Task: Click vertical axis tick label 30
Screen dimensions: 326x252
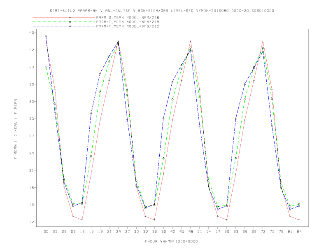Action: [32, 119]
